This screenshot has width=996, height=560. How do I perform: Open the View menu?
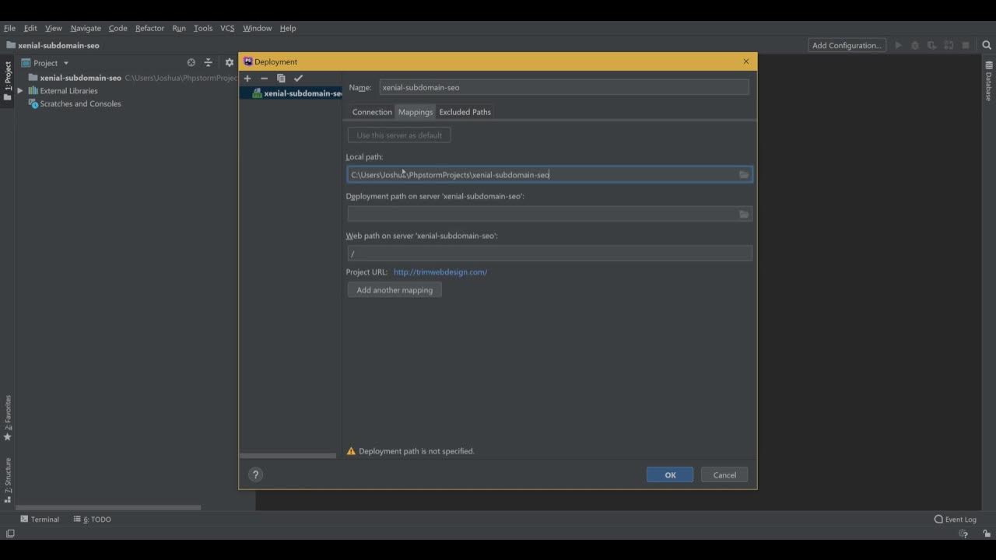click(x=53, y=28)
